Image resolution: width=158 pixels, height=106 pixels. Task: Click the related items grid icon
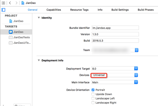click(3, 3)
